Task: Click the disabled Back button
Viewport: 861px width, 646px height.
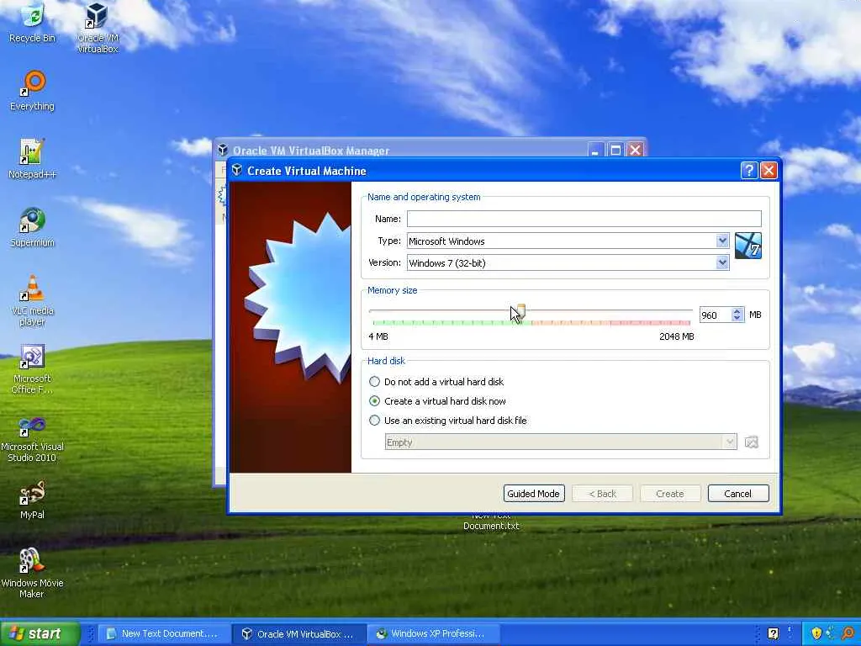Action: pos(602,493)
